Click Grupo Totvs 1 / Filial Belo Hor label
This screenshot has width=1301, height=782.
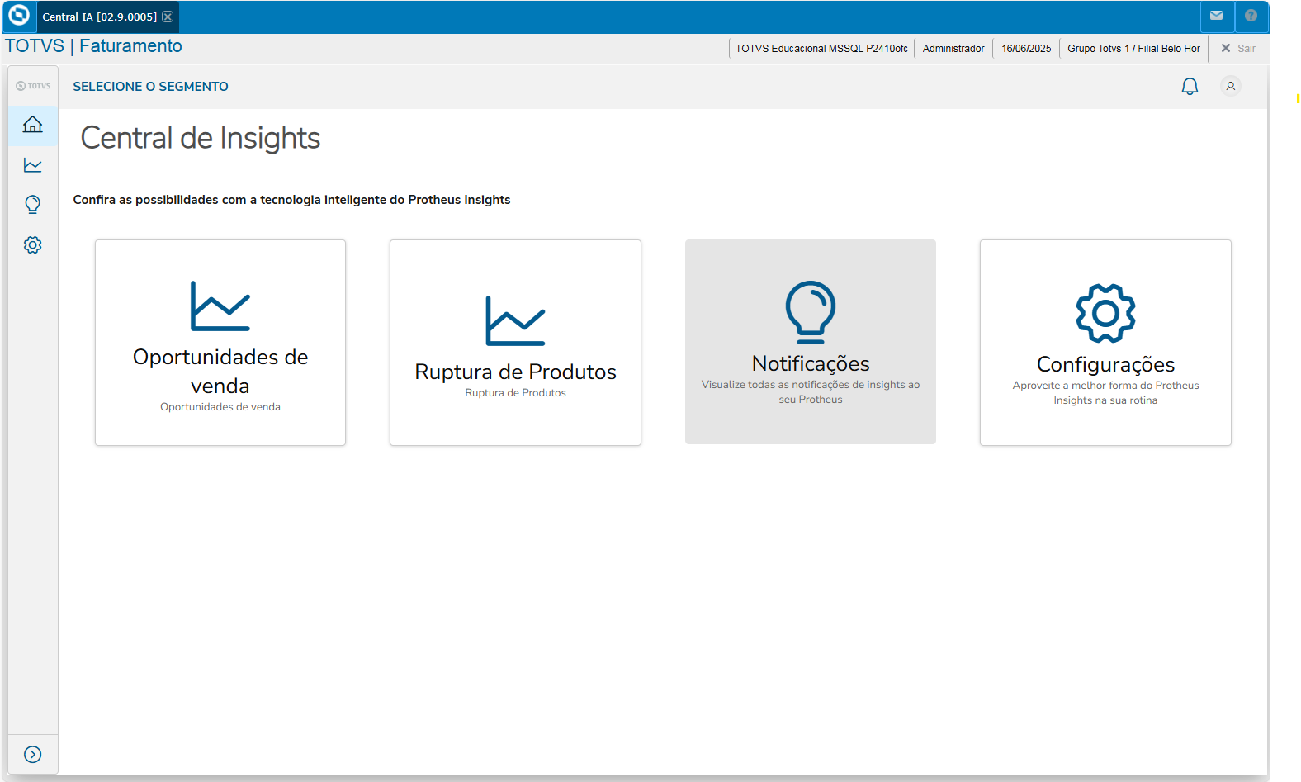(1133, 49)
